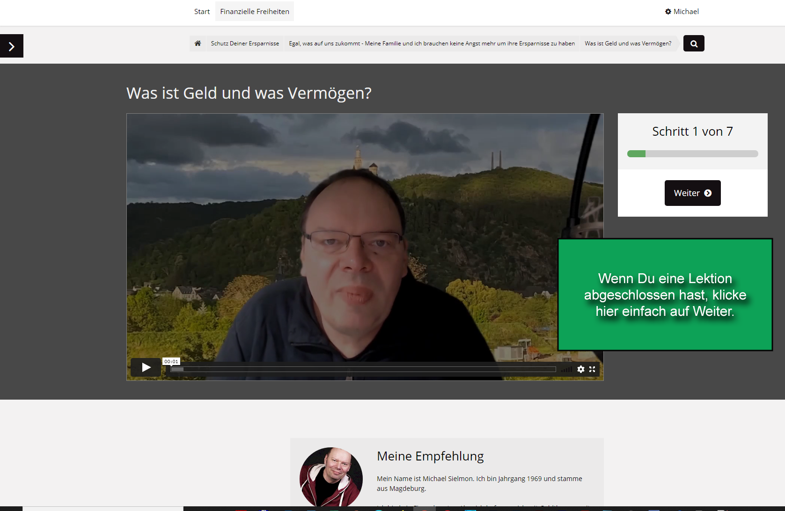The image size is (785, 511).
Task: Adjust the video volume bars
Action: point(567,369)
